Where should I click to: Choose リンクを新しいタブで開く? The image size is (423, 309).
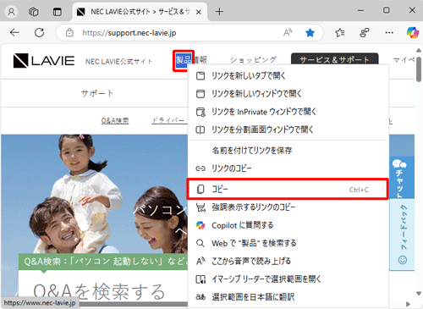point(288,75)
